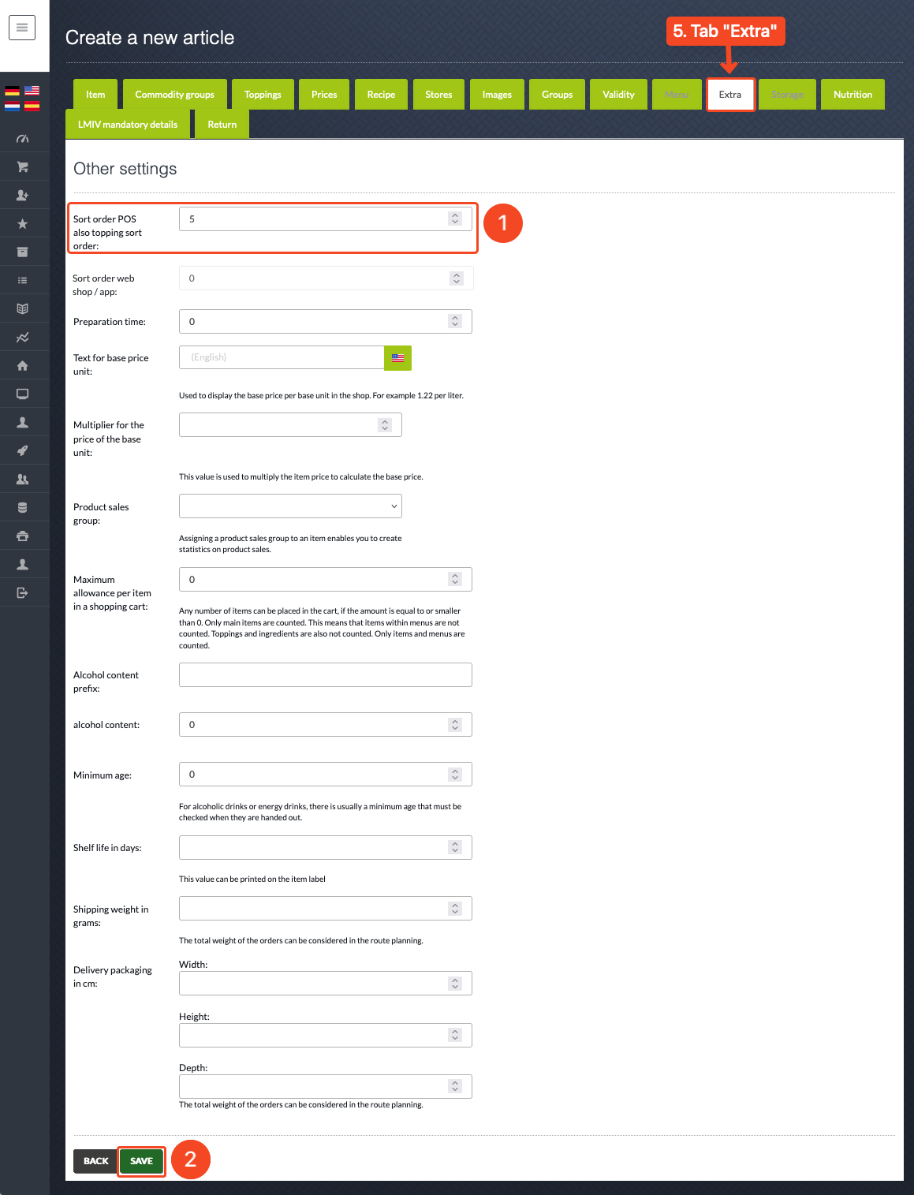Open the list sidebar icon
Viewport: 914px width, 1195px height.
point(23,281)
